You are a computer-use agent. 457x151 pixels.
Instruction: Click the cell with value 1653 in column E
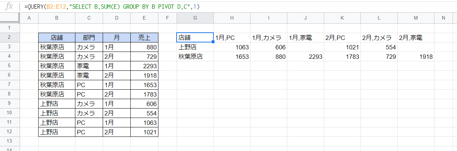coord(145,85)
